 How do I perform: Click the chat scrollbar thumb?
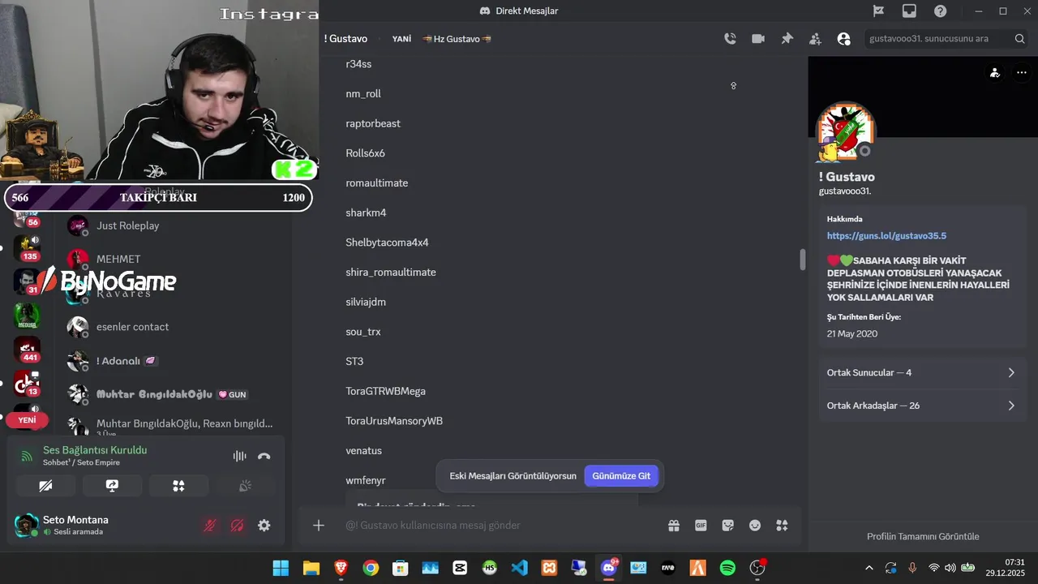pos(803,260)
